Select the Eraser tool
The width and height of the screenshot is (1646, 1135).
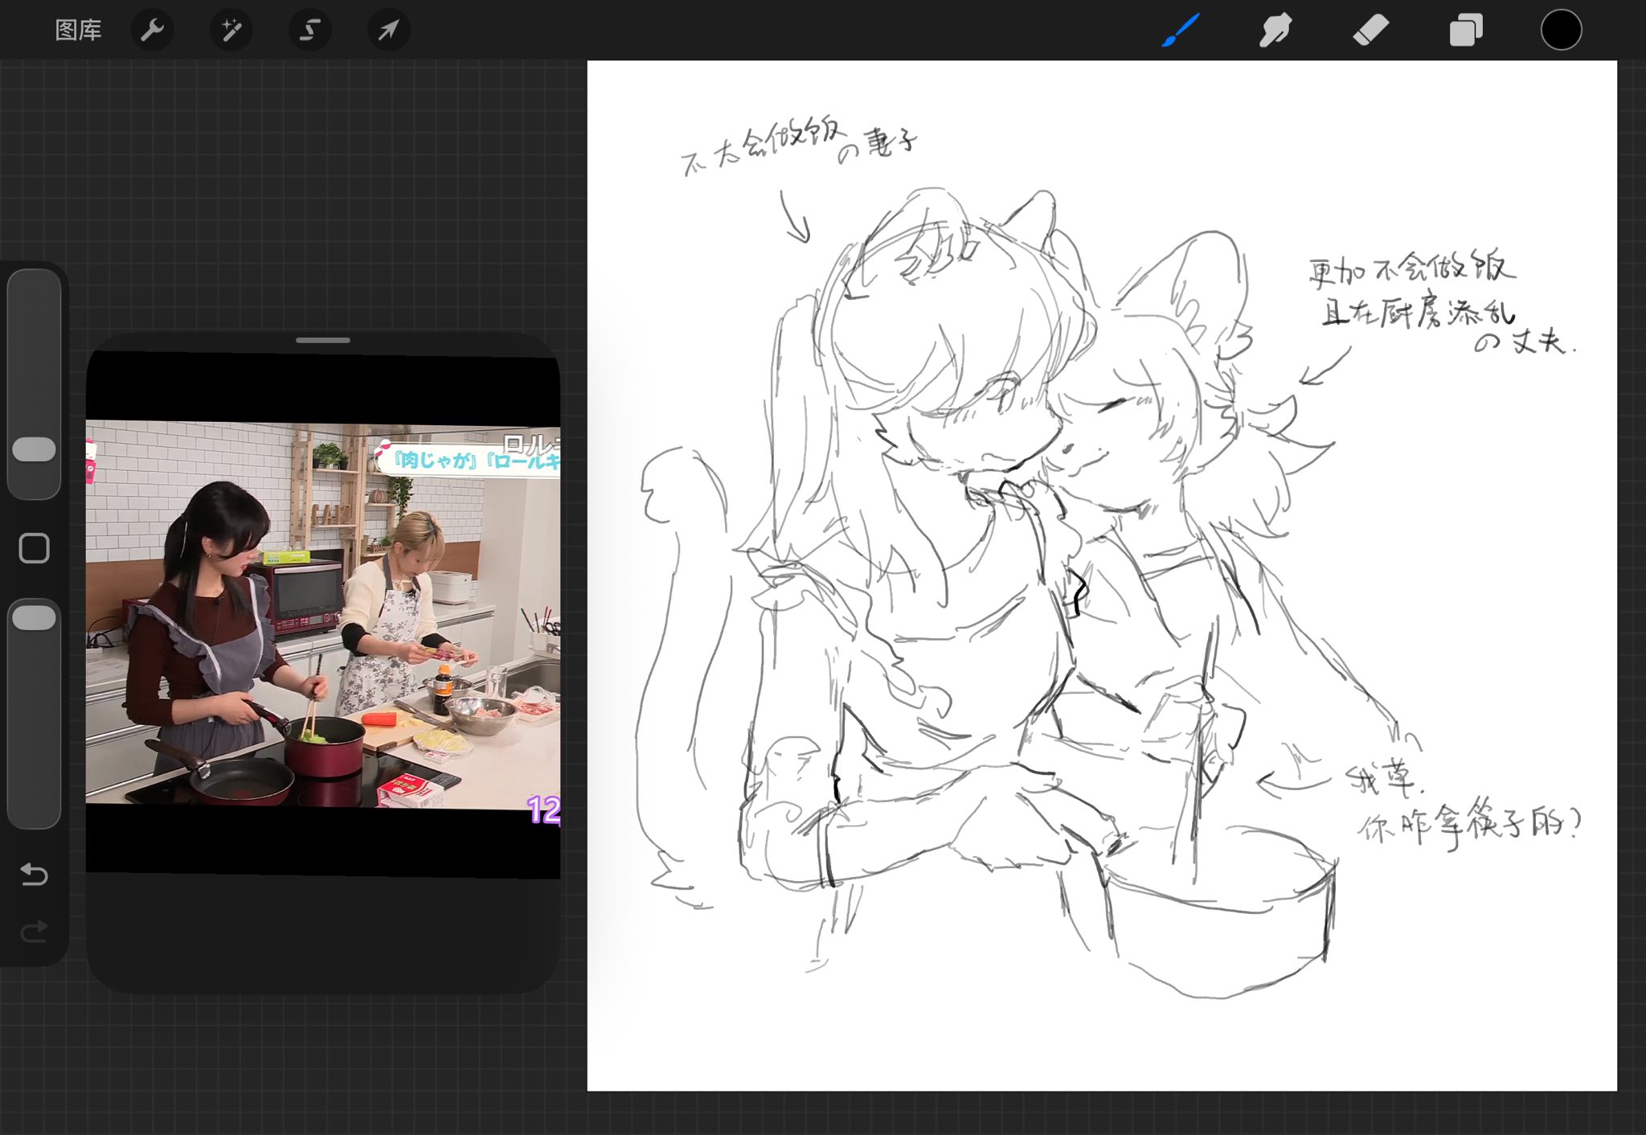coord(1370,31)
